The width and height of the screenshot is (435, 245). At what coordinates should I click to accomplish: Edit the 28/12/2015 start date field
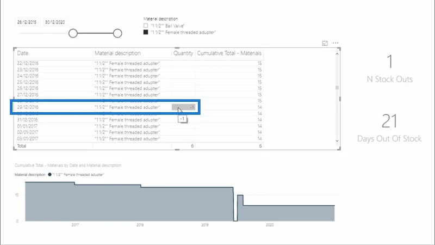27,22
